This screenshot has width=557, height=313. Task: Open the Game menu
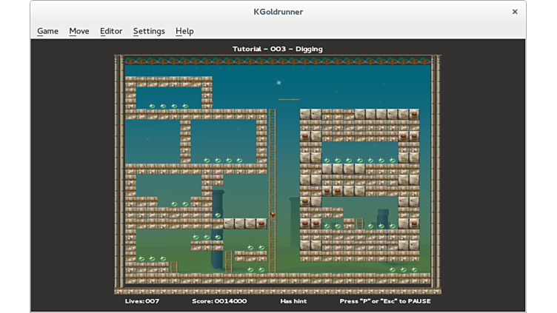47,31
